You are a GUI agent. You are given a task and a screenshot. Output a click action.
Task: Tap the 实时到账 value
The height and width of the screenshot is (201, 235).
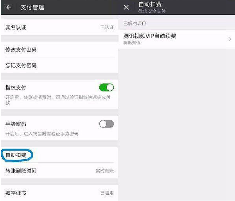coord(105,170)
